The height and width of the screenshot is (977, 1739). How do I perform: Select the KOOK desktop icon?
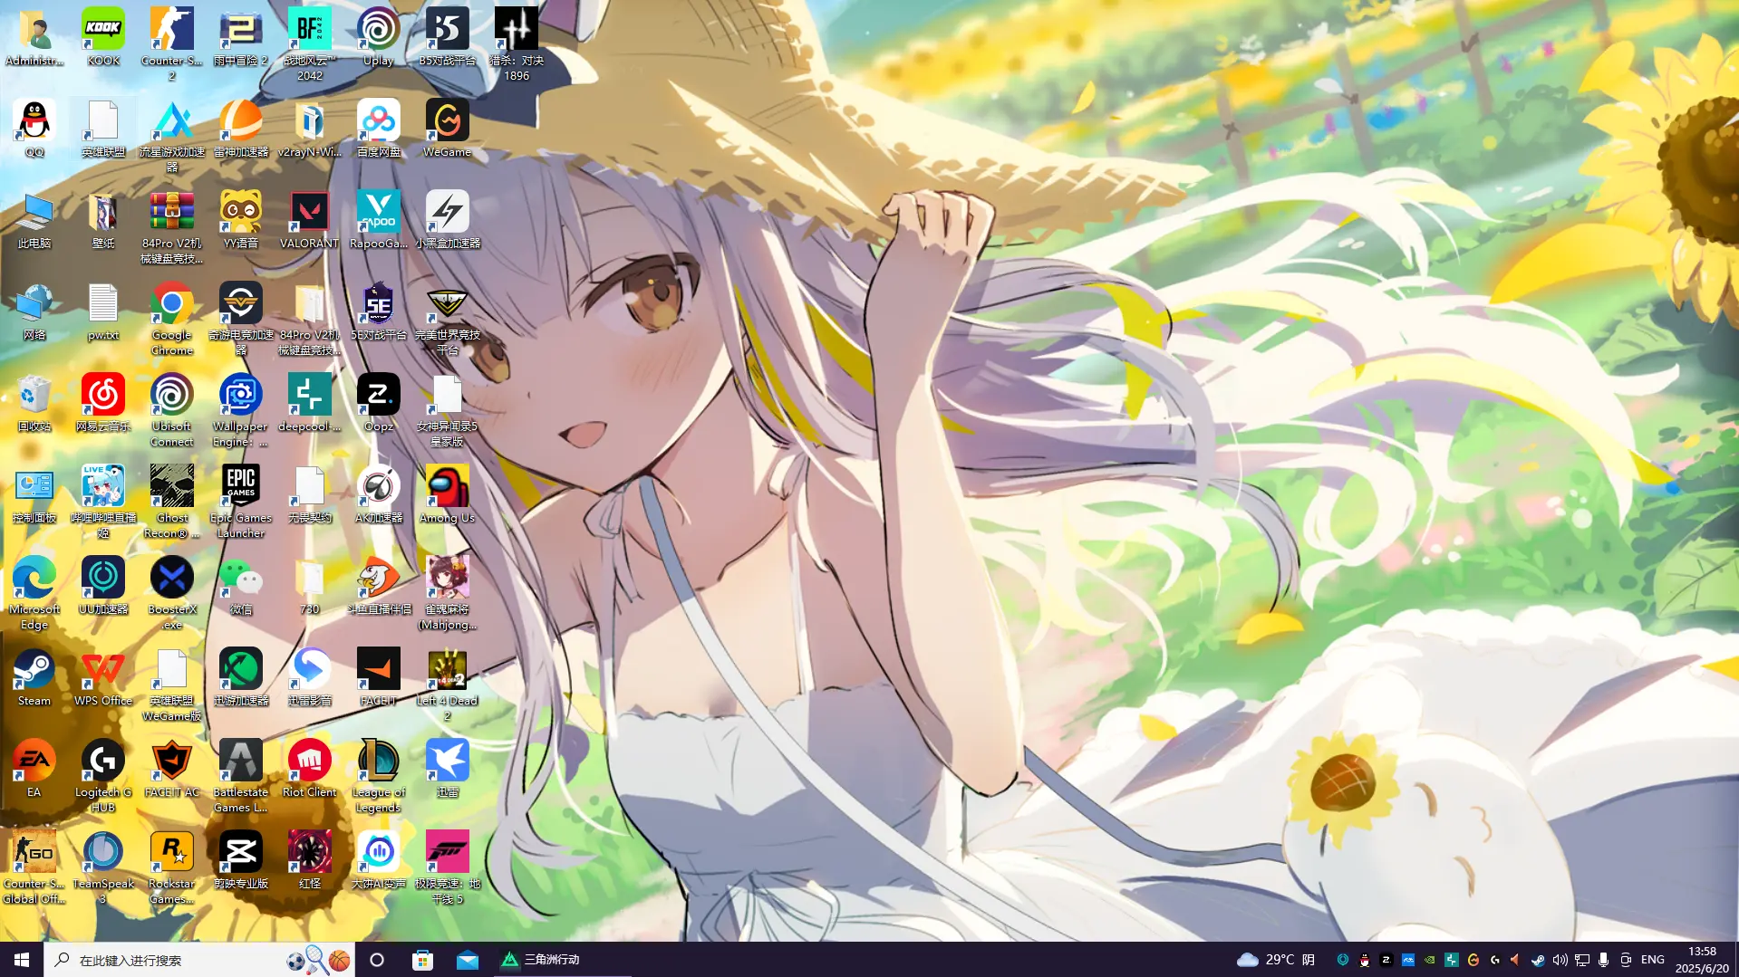coord(103,37)
